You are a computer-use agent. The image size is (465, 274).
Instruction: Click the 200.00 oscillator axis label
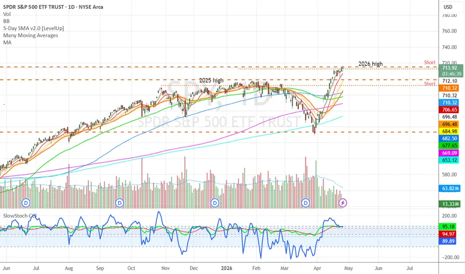click(449, 216)
